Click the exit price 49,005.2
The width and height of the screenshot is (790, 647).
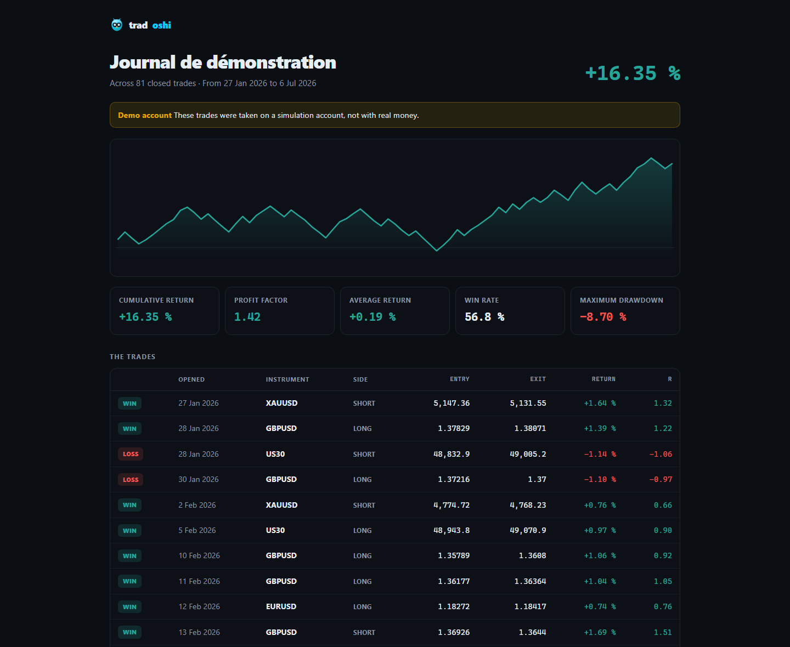528,454
